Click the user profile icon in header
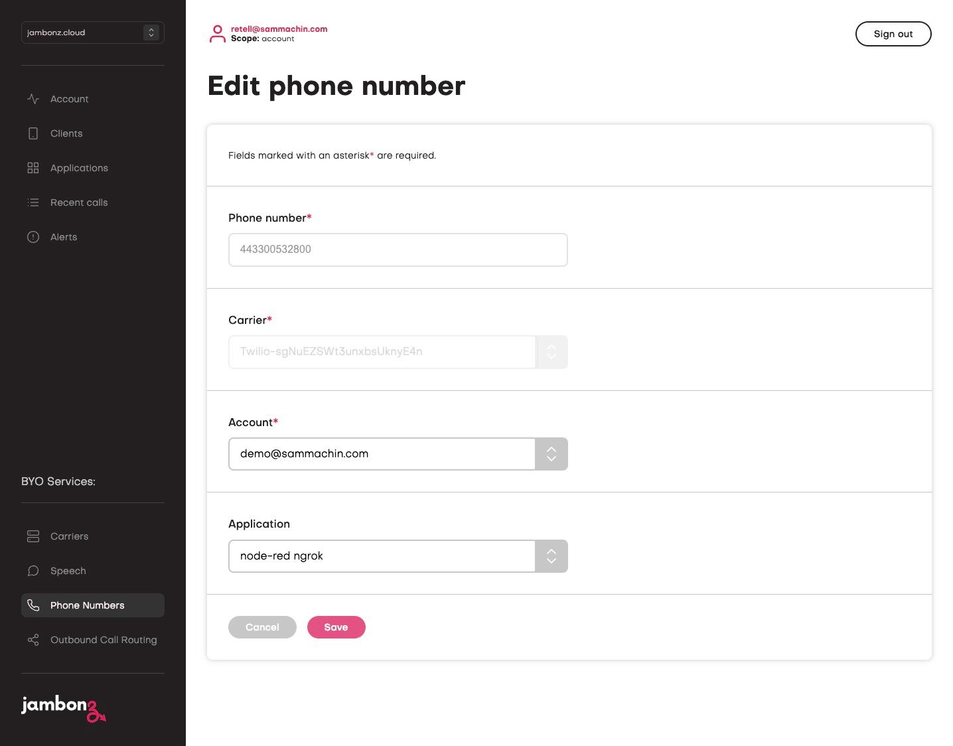 coord(217,34)
